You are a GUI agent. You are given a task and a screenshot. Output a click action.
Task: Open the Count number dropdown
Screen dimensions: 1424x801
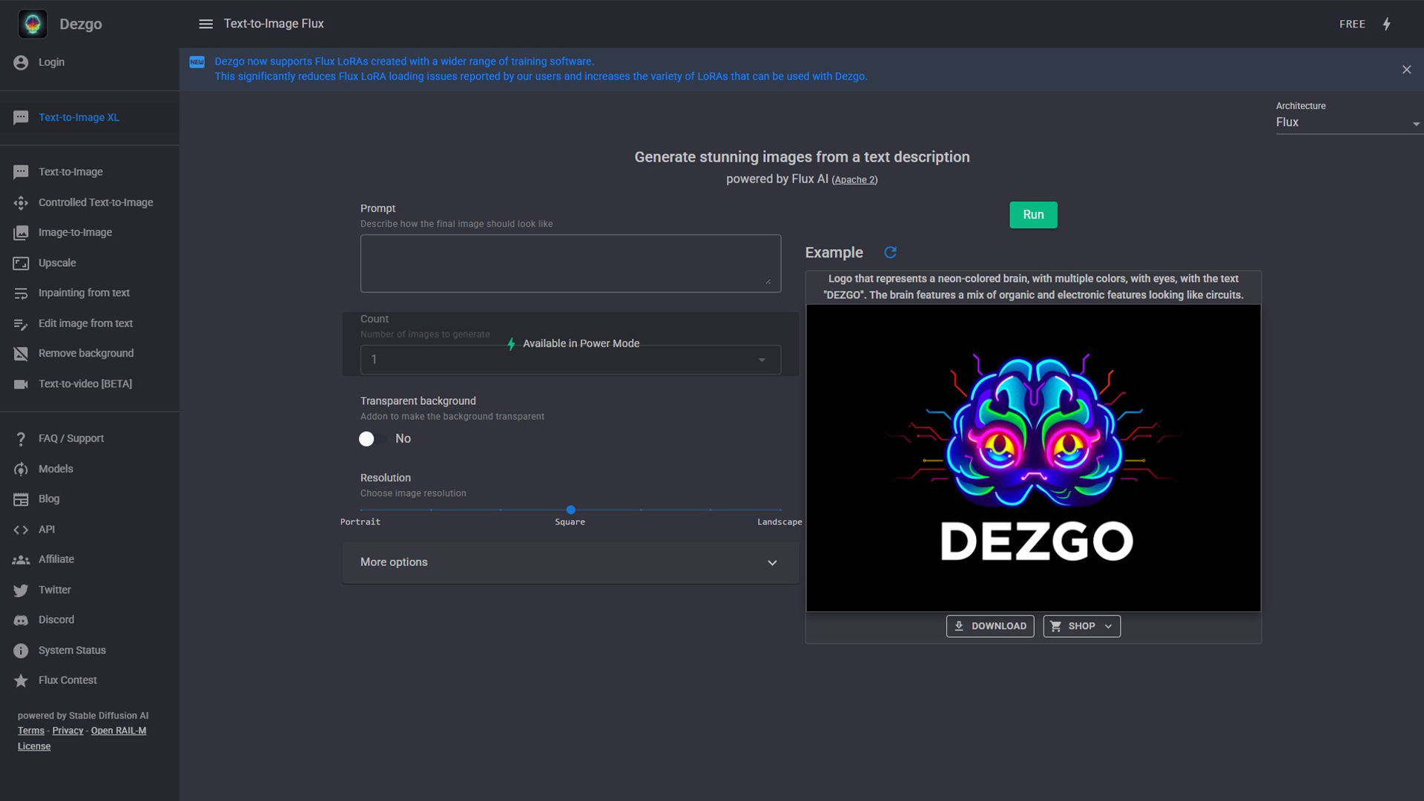pos(570,360)
